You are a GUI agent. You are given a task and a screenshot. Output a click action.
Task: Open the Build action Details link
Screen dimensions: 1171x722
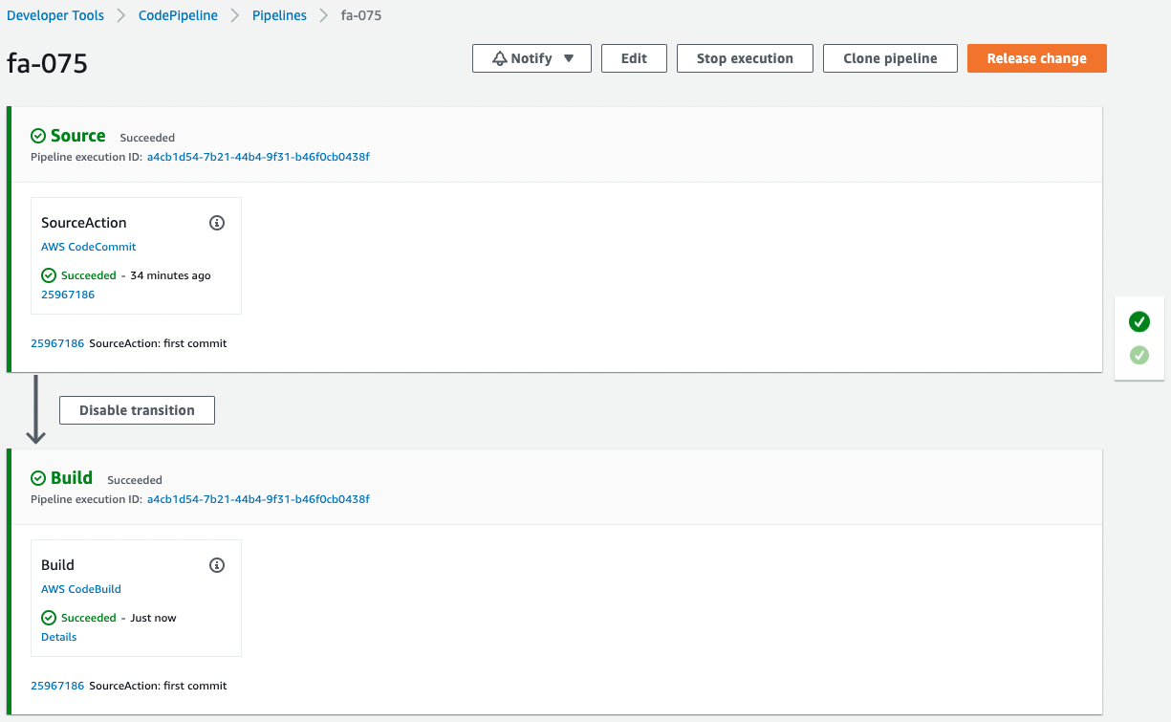[x=59, y=637]
